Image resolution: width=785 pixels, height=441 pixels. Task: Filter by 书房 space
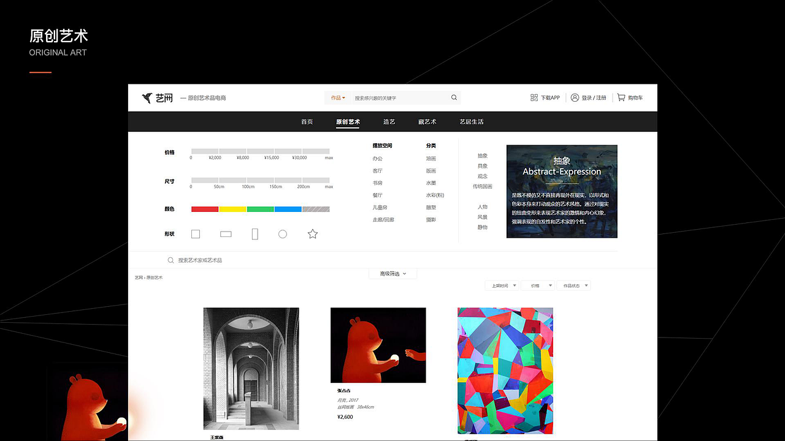tap(377, 183)
